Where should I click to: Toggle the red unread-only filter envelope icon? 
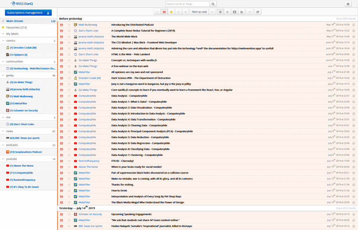165,11
